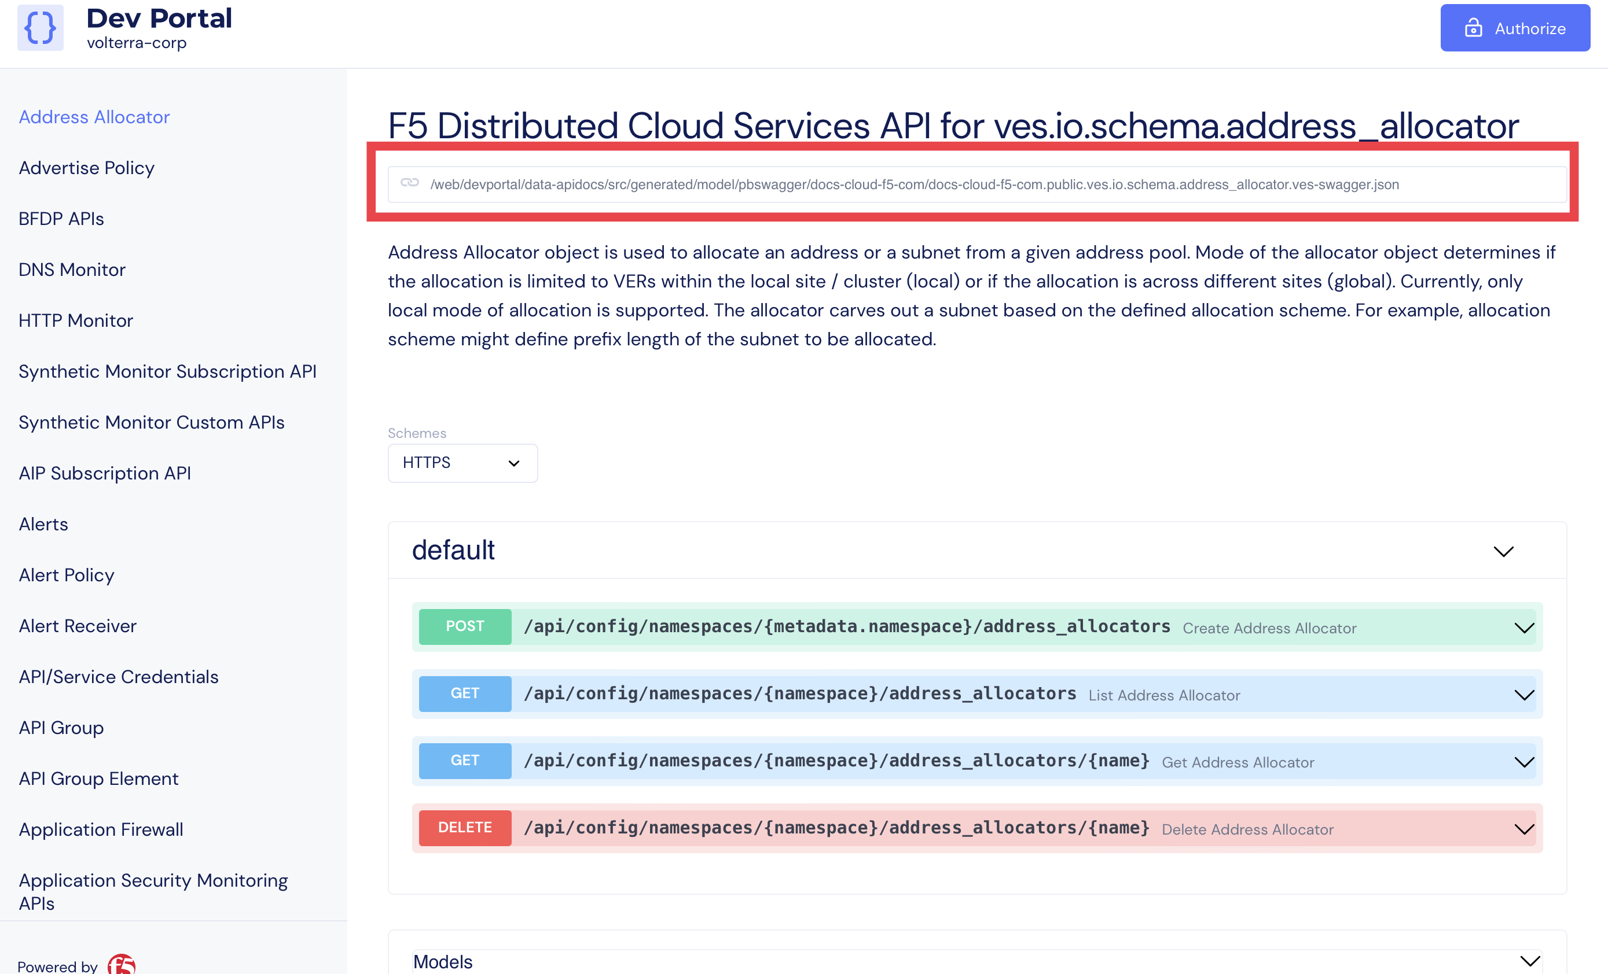Click the link icon beside swagger JSON path
Viewport: 1608px width, 974px height.
409,183
